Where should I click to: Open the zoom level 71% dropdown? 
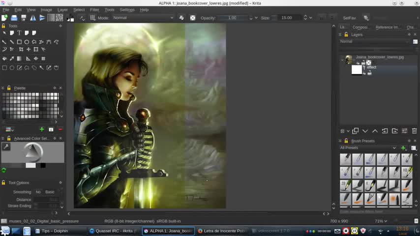click(381, 221)
